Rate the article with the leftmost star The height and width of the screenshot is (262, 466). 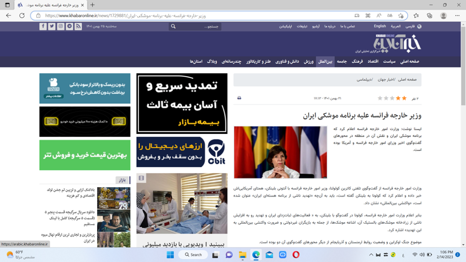[x=380, y=98]
